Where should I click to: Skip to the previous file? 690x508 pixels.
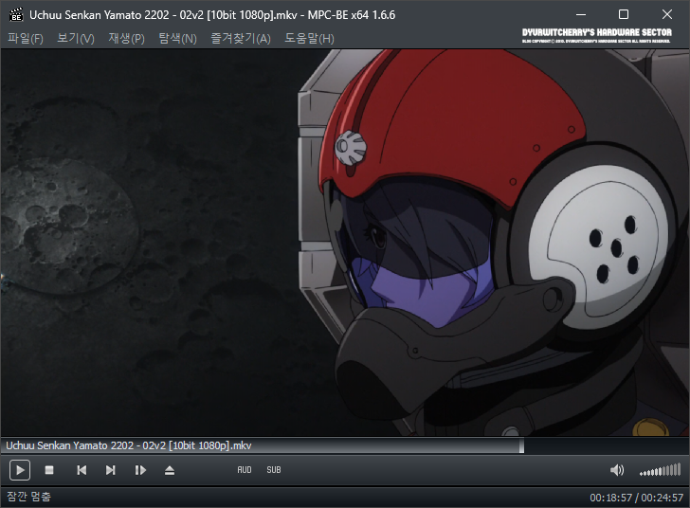pyautogui.click(x=82, y=470)
